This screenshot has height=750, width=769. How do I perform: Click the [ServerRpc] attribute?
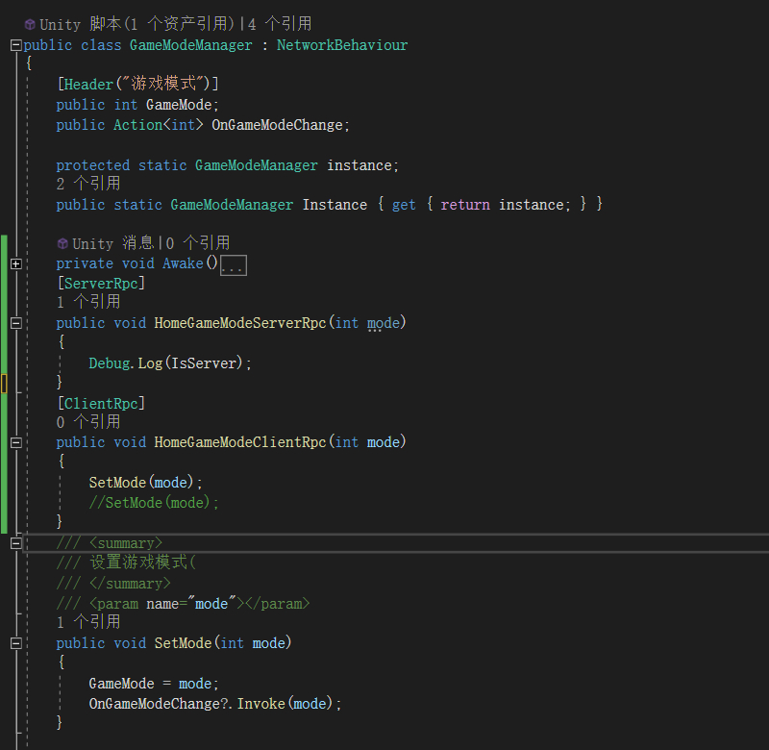(x=101, y=284)
